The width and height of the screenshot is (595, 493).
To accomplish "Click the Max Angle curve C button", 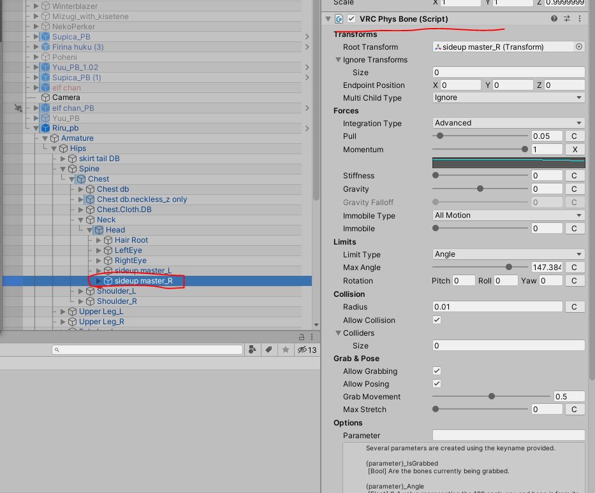I will coord(574,267).
